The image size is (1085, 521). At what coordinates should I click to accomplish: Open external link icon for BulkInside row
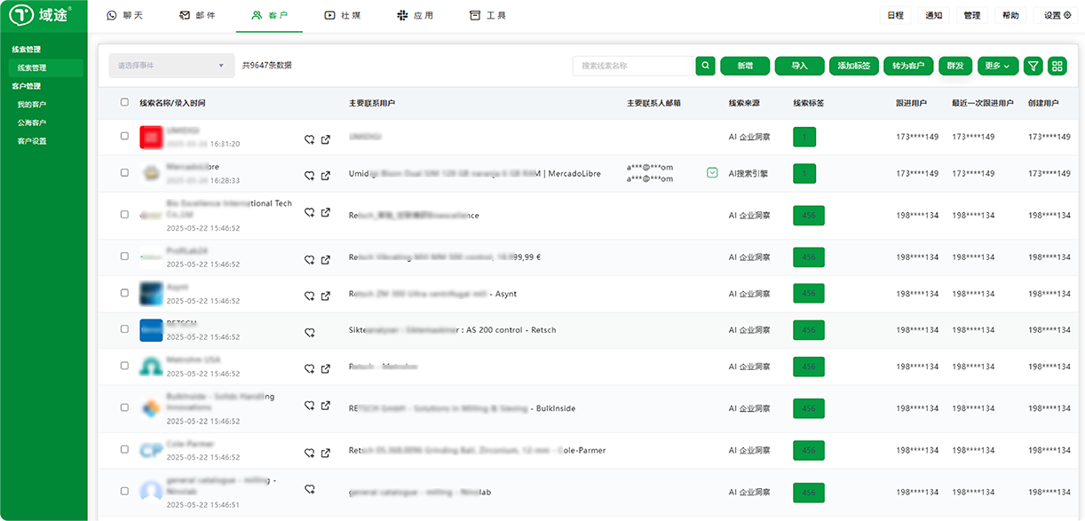pyautogui.click(x=326, y=405)
